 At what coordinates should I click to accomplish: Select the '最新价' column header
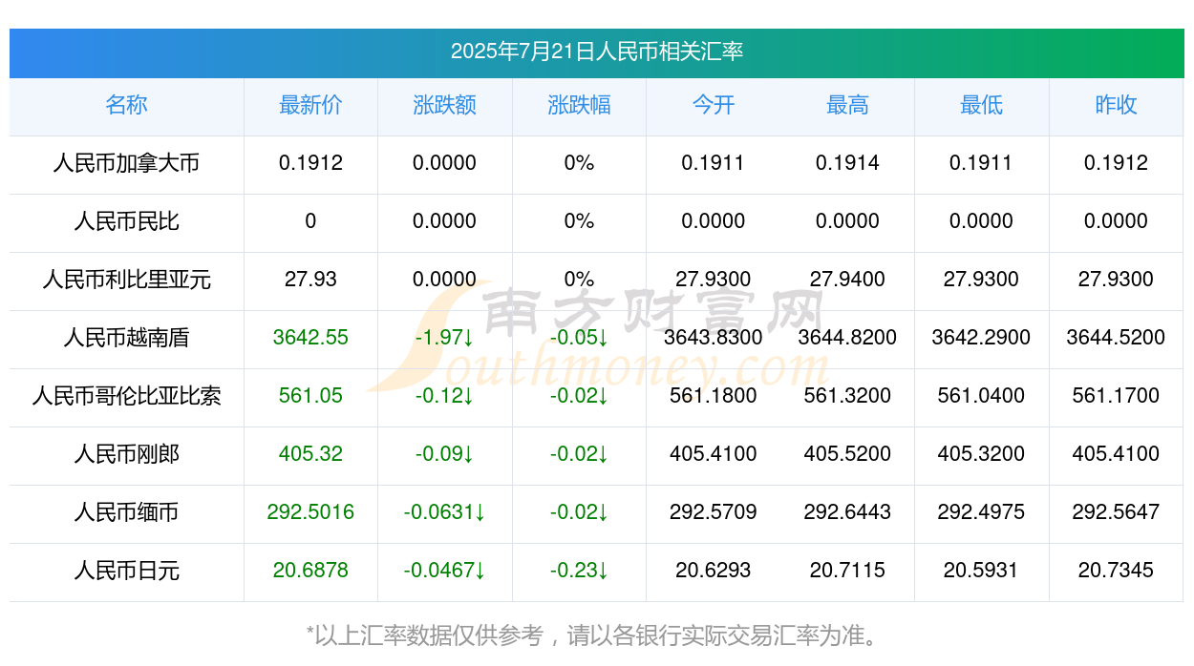(x=310, y=105)
